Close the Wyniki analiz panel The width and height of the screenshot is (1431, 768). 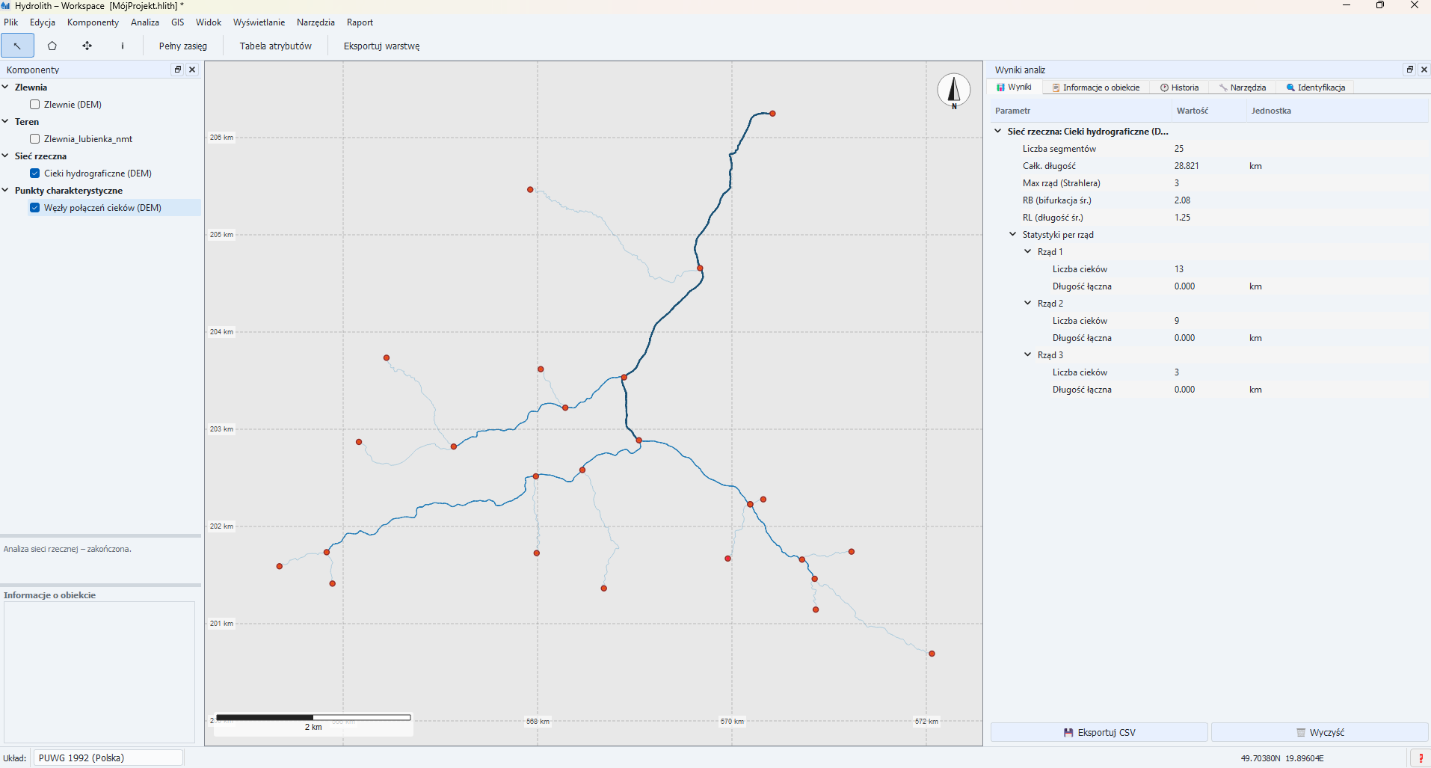click(1424, 70)
